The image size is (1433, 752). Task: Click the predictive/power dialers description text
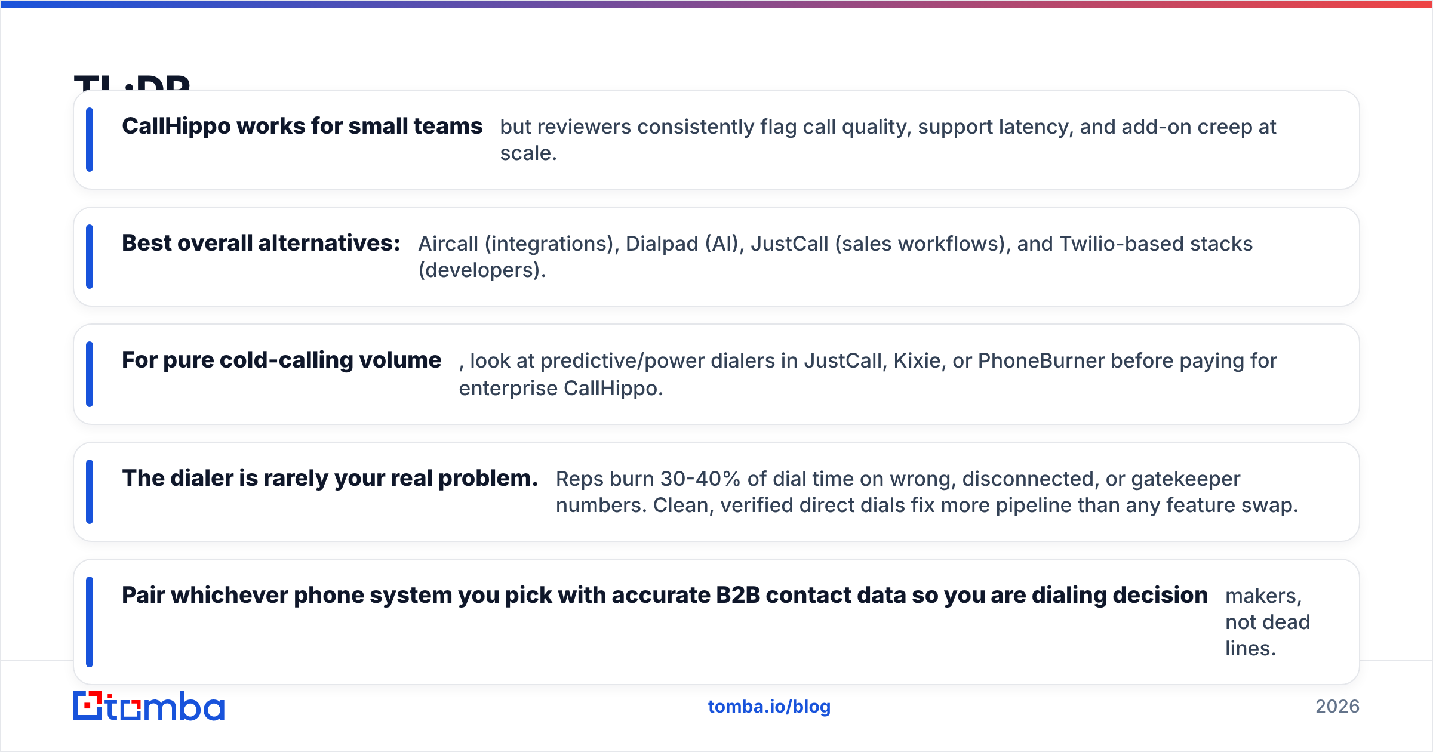868,374
